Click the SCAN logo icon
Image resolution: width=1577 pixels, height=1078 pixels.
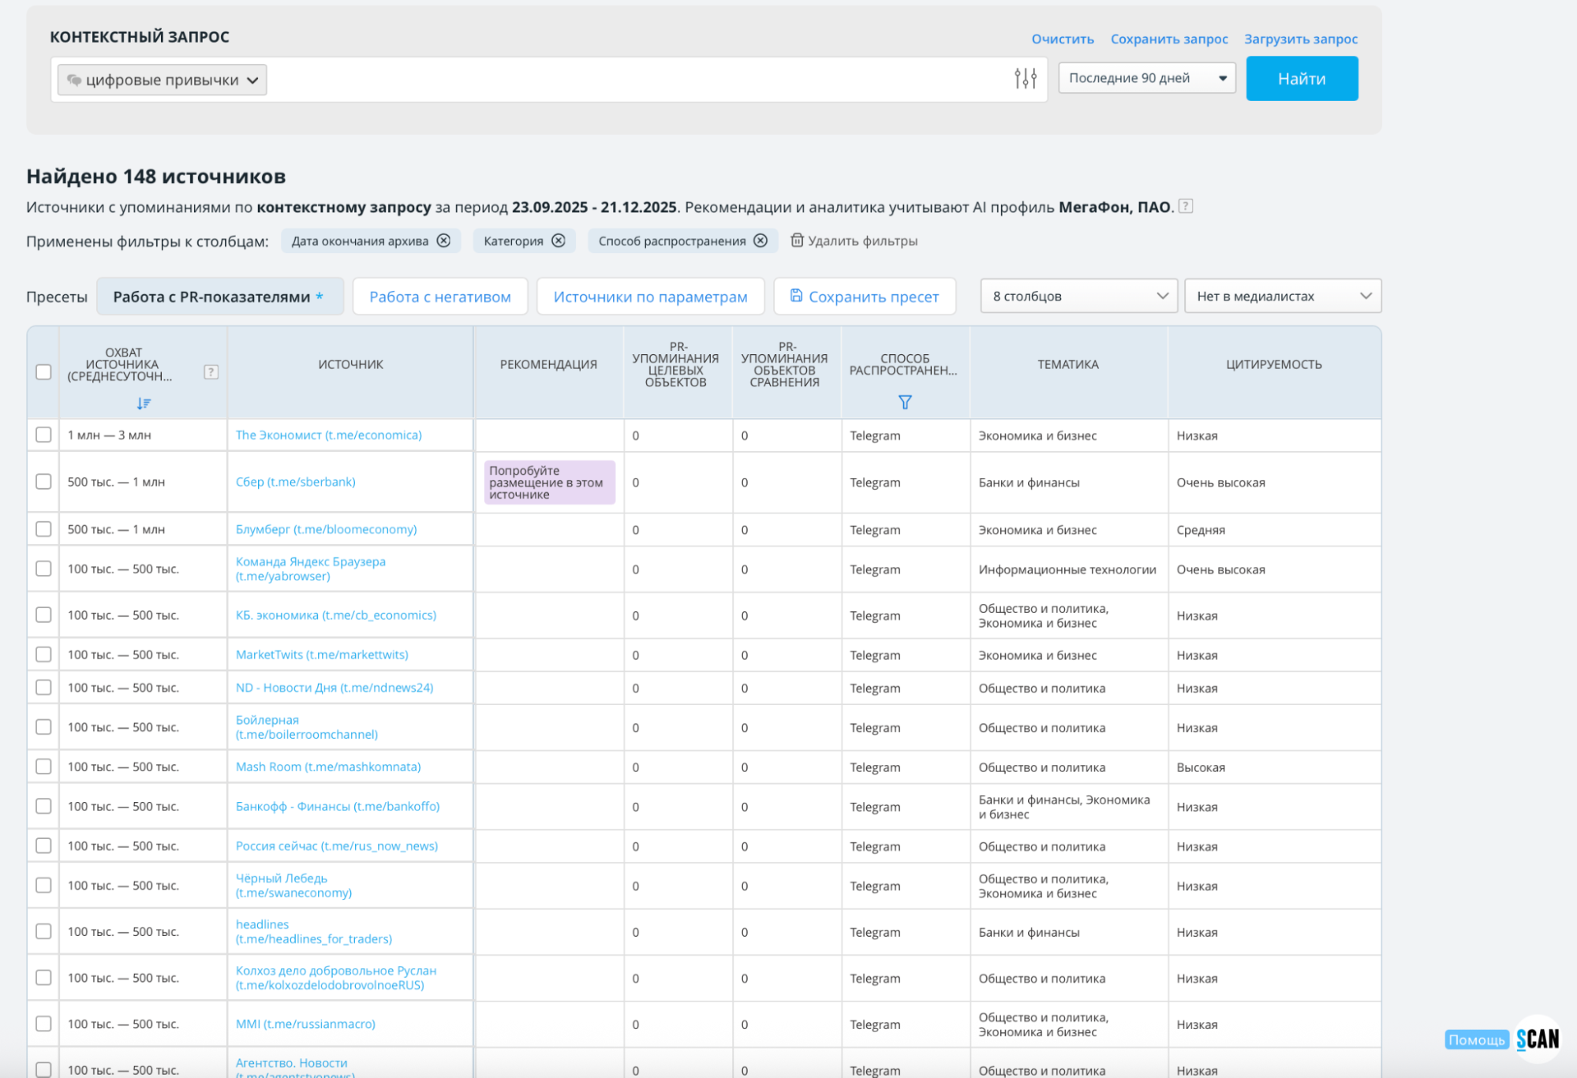point(1538,1039)
